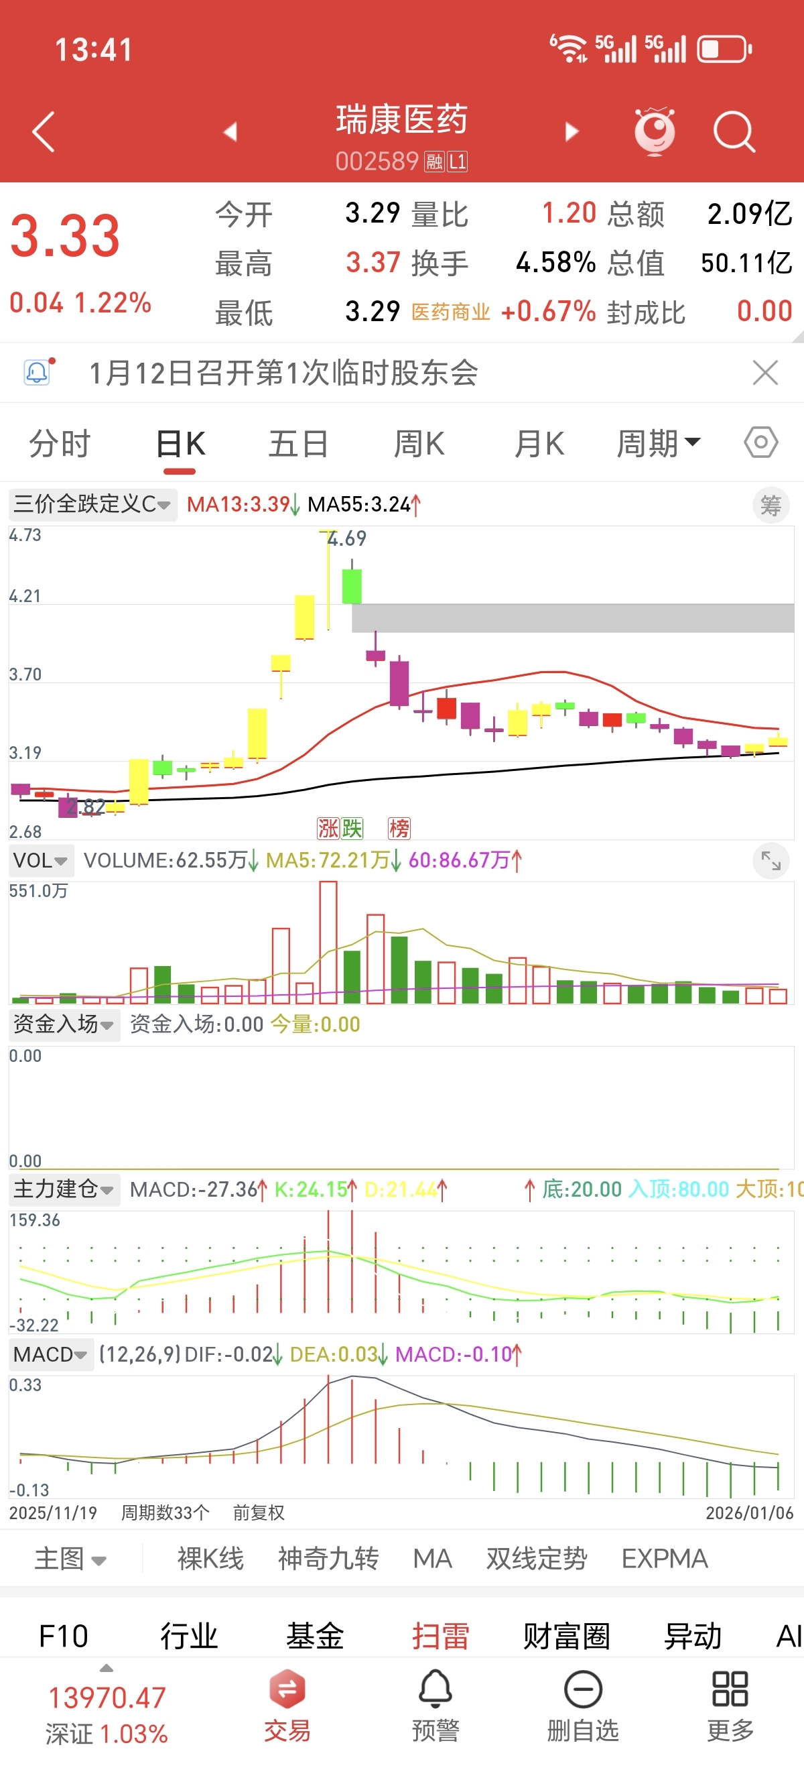804x1786 pixels.
Task: Tap the 前复权 adjustment label
Action: tap(259, 1512)
